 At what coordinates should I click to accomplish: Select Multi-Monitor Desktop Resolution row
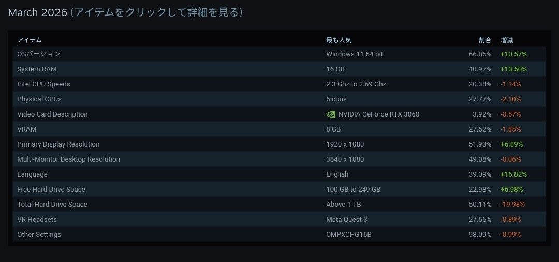coord(68,159)
